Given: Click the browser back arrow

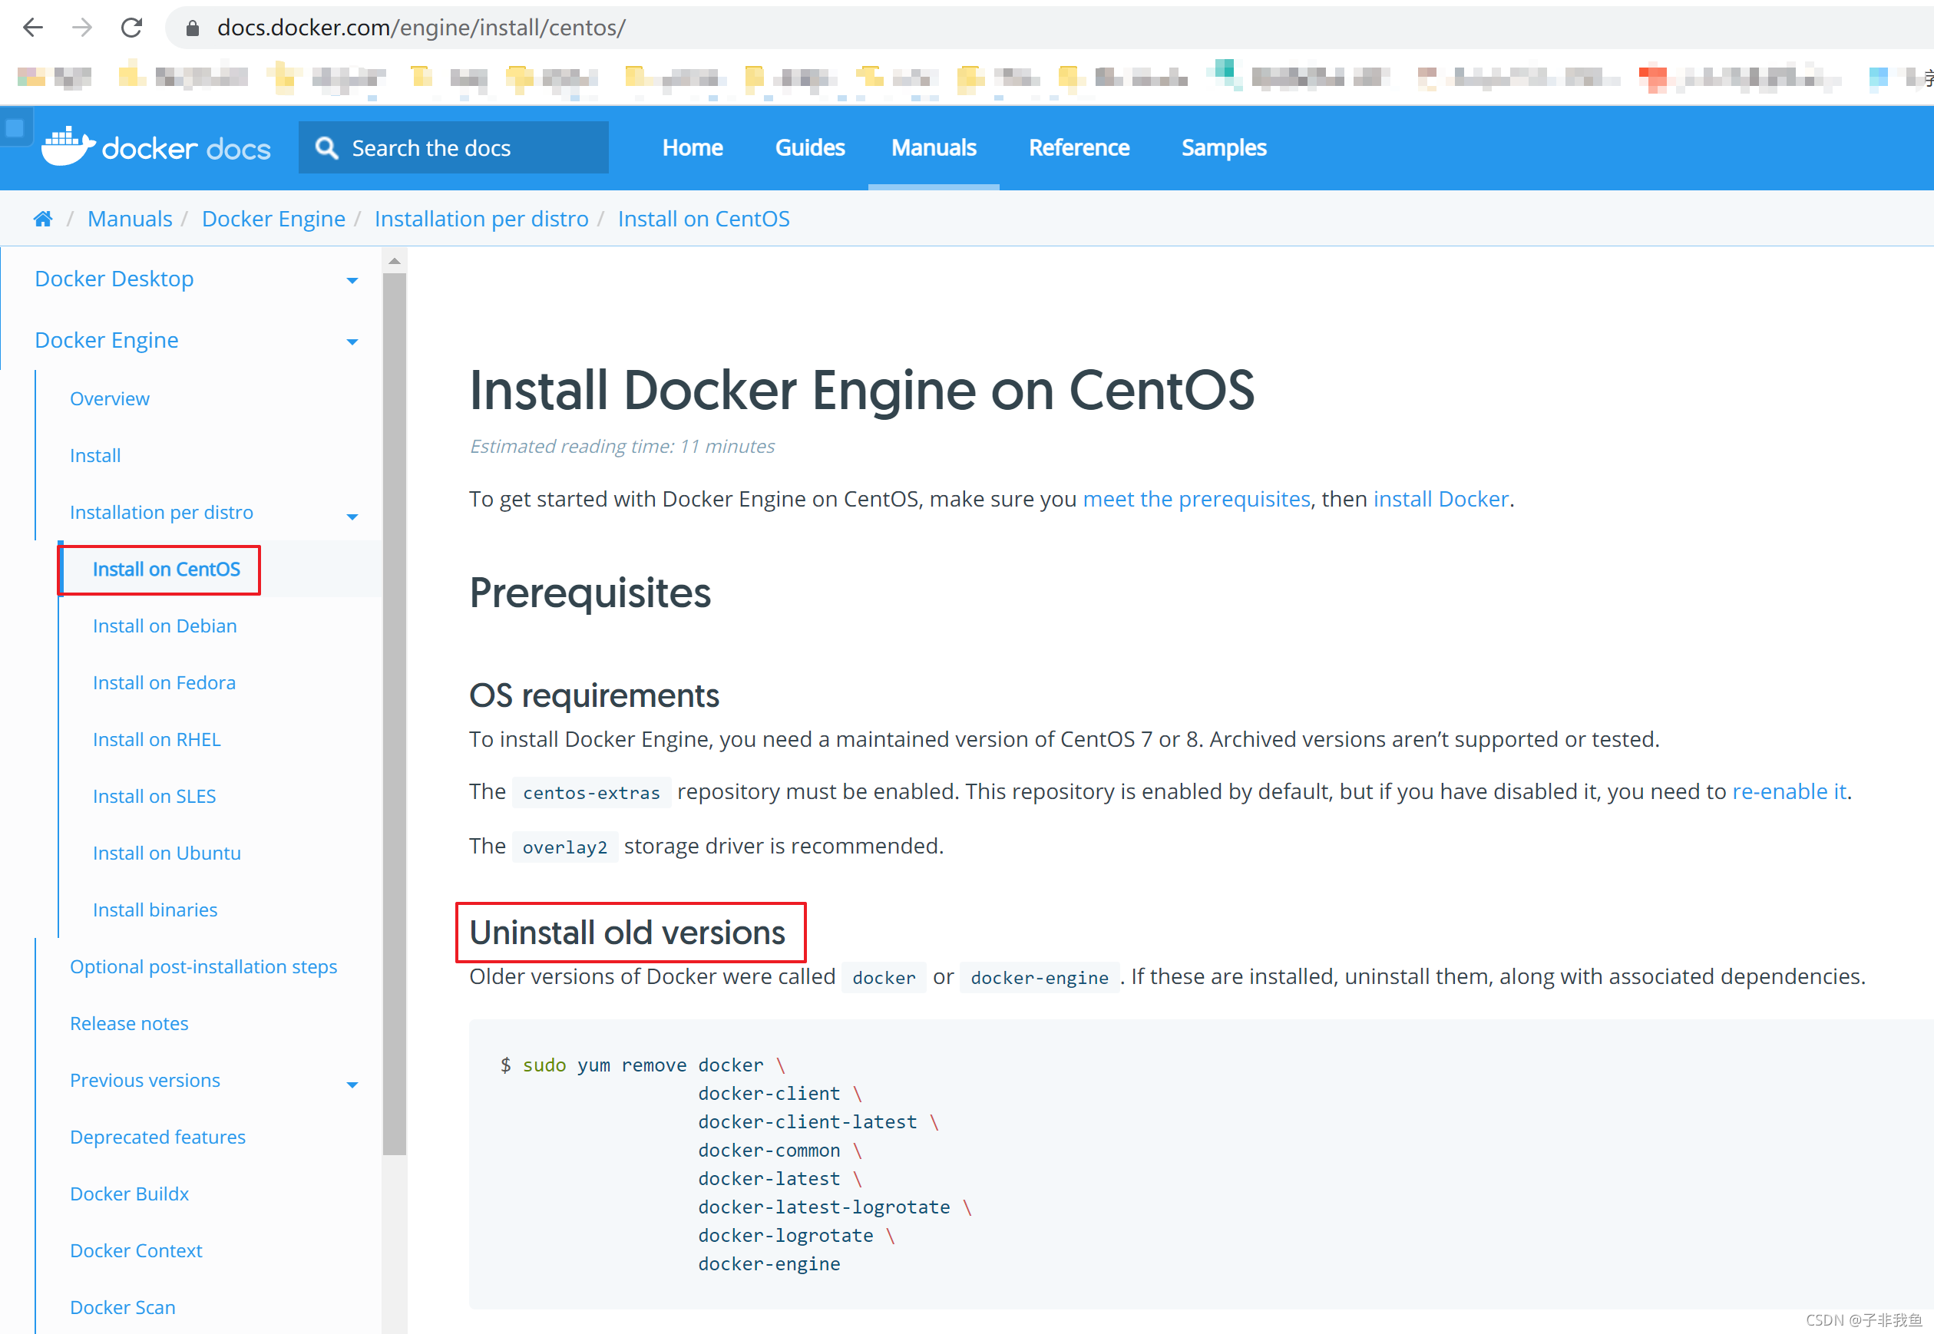Looking at the screenshot, I should [32, 28].
